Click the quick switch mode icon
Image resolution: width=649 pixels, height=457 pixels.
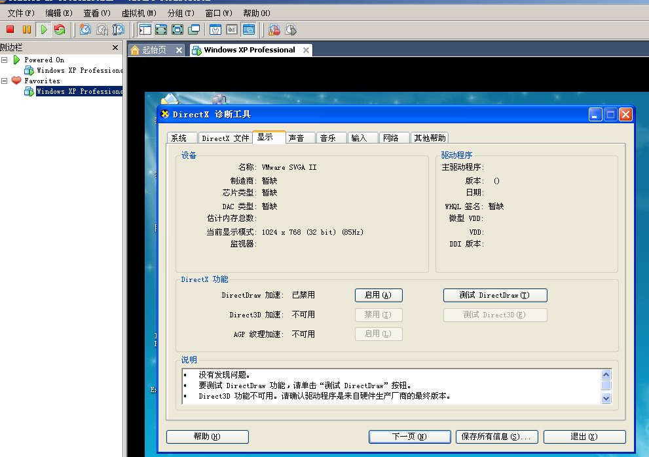[161, 30]
